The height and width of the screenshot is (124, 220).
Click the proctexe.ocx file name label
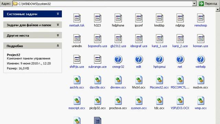[118, 108]
